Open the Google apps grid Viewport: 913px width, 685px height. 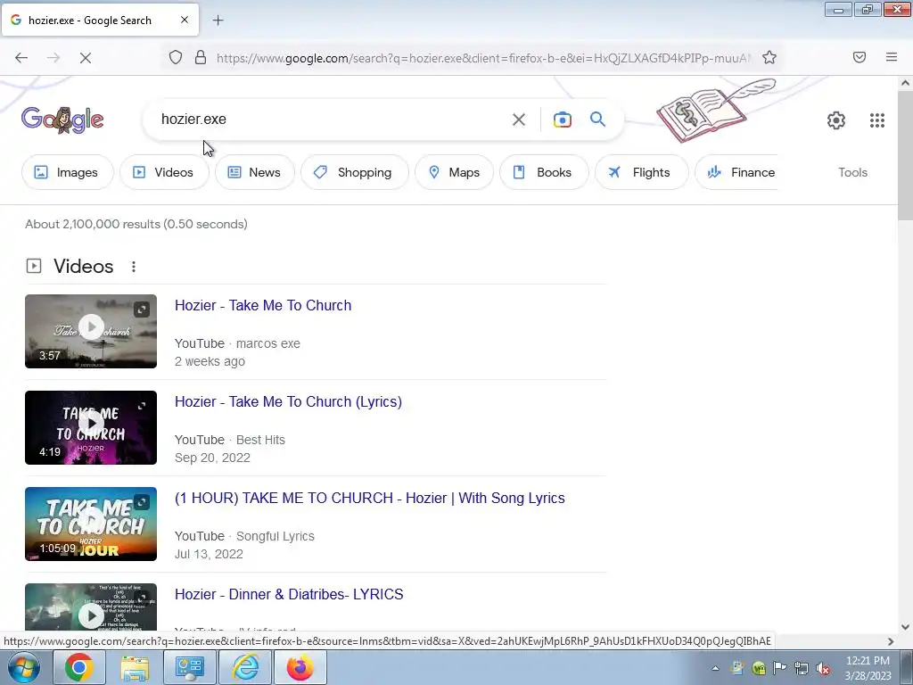pos(877,120)
